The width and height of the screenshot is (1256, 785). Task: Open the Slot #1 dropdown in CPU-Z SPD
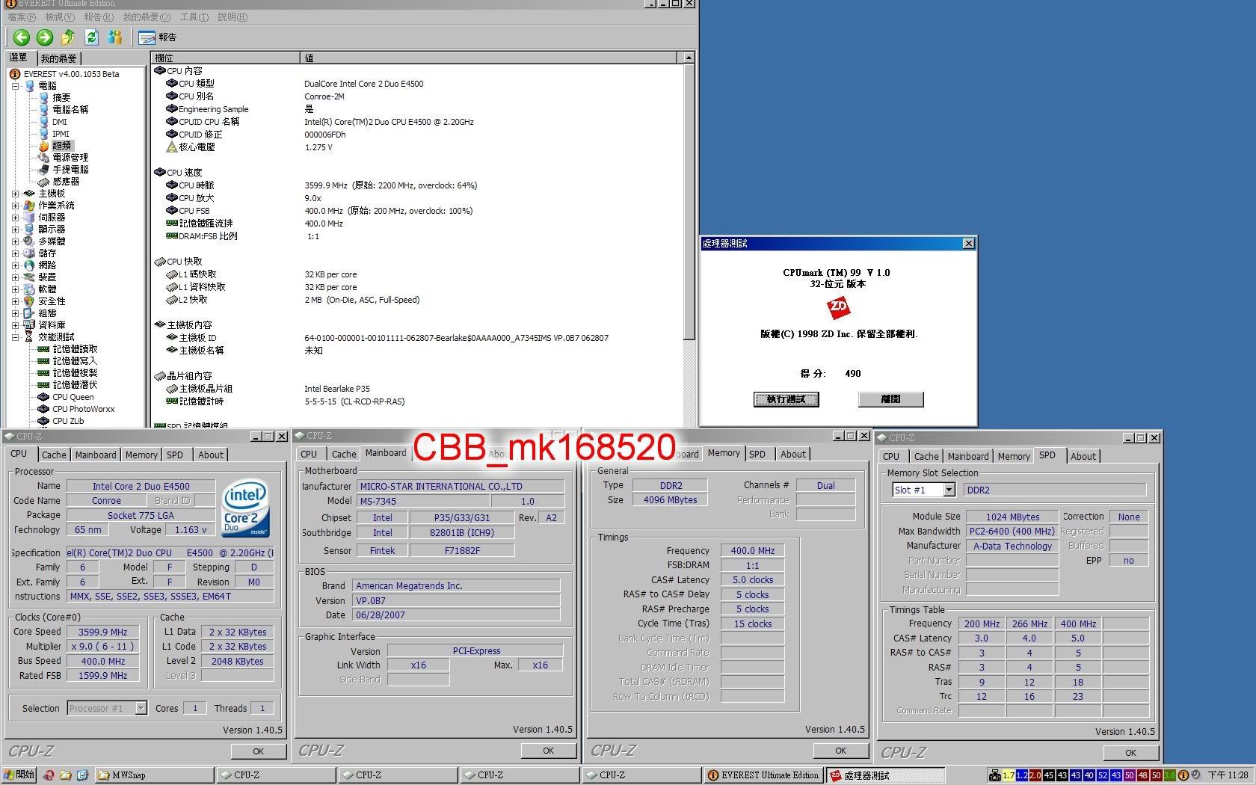(949, 490)
